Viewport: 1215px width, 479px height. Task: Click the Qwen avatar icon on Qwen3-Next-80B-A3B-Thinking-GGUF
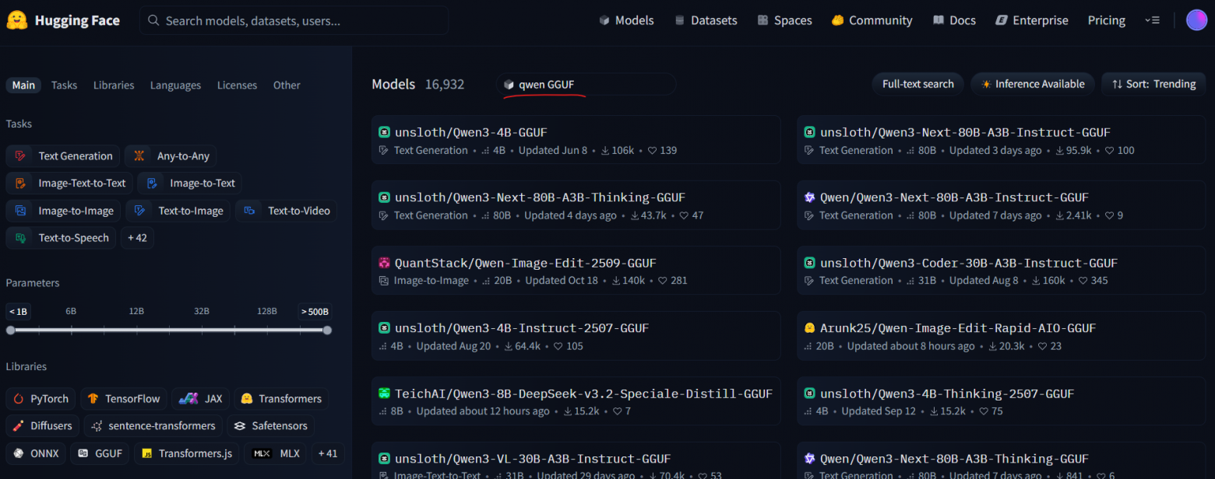[809, 459]
